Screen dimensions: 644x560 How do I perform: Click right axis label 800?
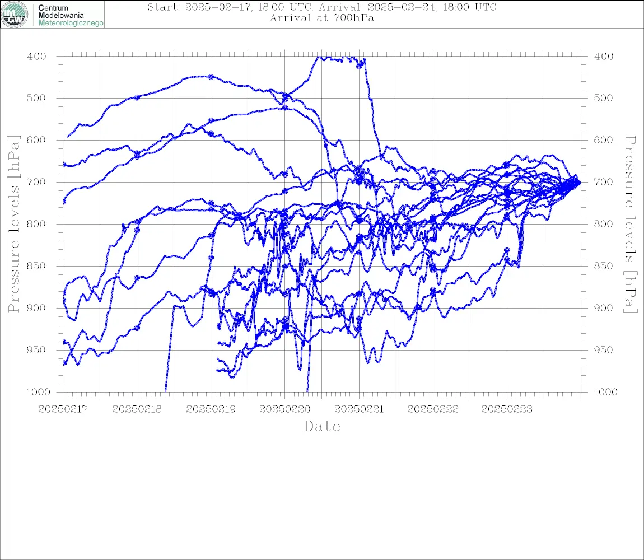[x=604, y=225]
